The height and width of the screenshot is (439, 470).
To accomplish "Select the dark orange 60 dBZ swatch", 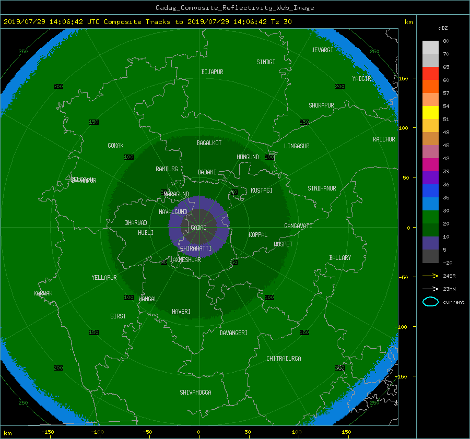I will pos(430,87).
